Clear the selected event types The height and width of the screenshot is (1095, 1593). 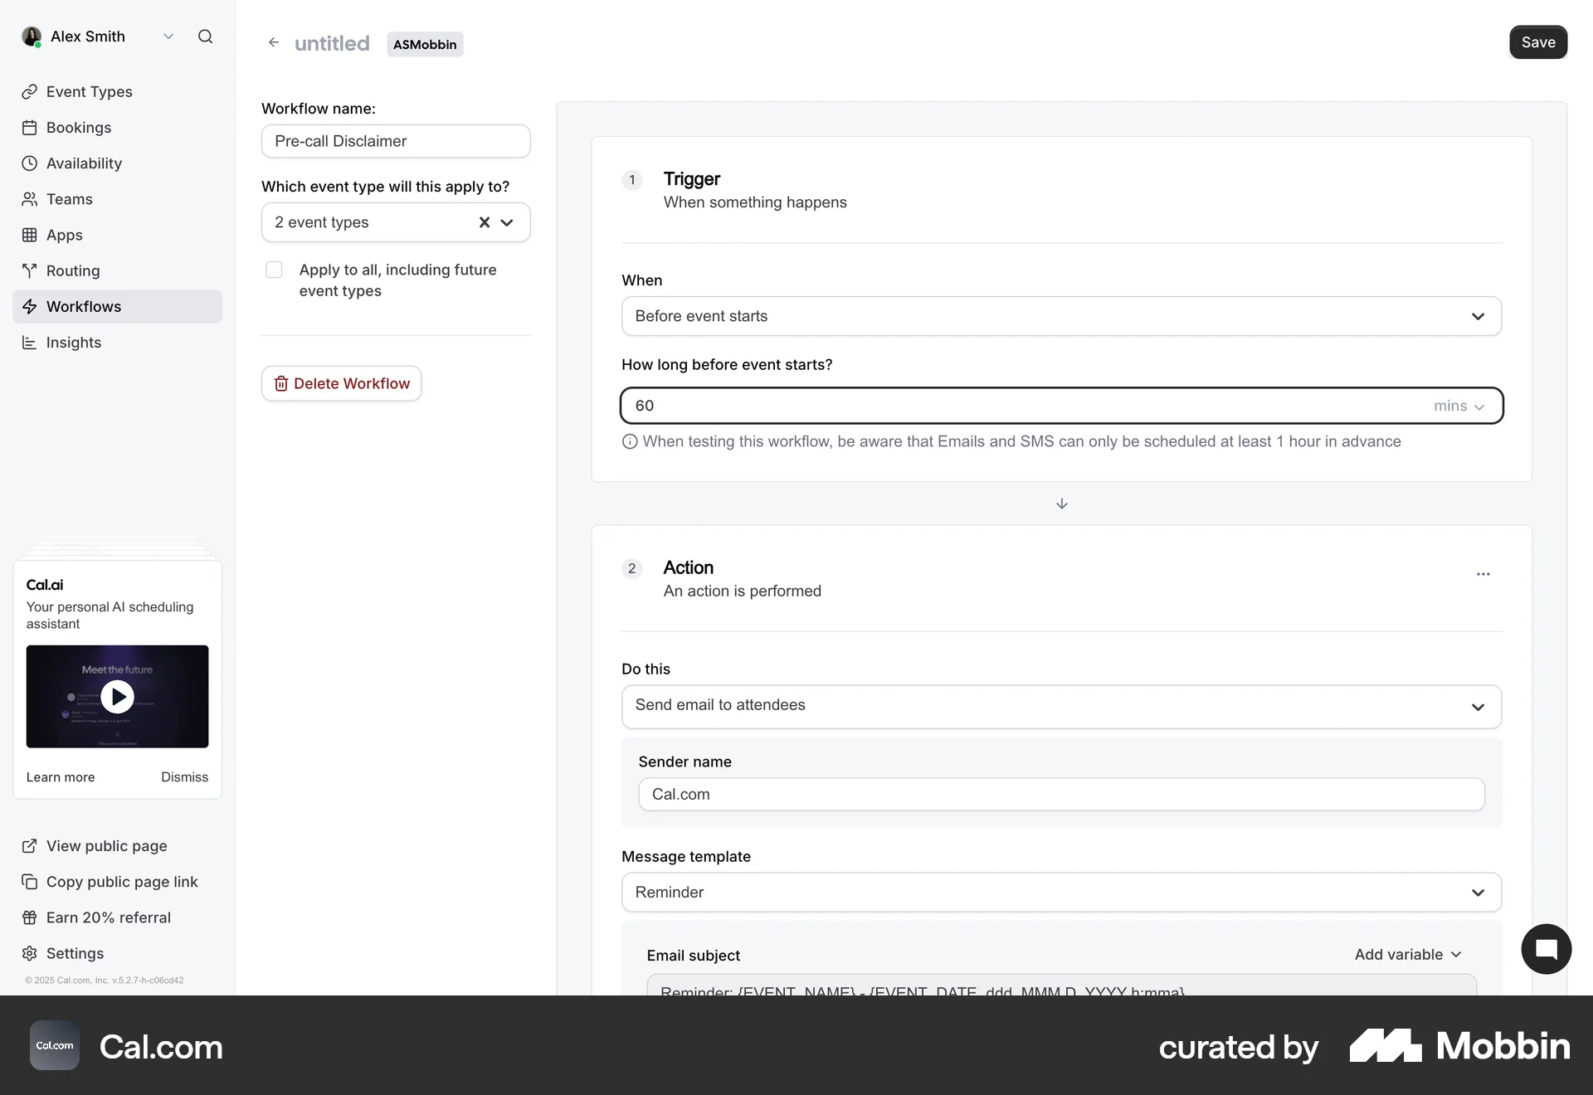485,222
